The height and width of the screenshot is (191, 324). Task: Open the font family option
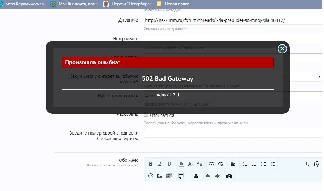[199, 164]
